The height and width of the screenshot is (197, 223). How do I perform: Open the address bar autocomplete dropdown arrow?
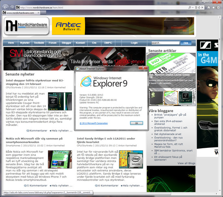point(193,7)
